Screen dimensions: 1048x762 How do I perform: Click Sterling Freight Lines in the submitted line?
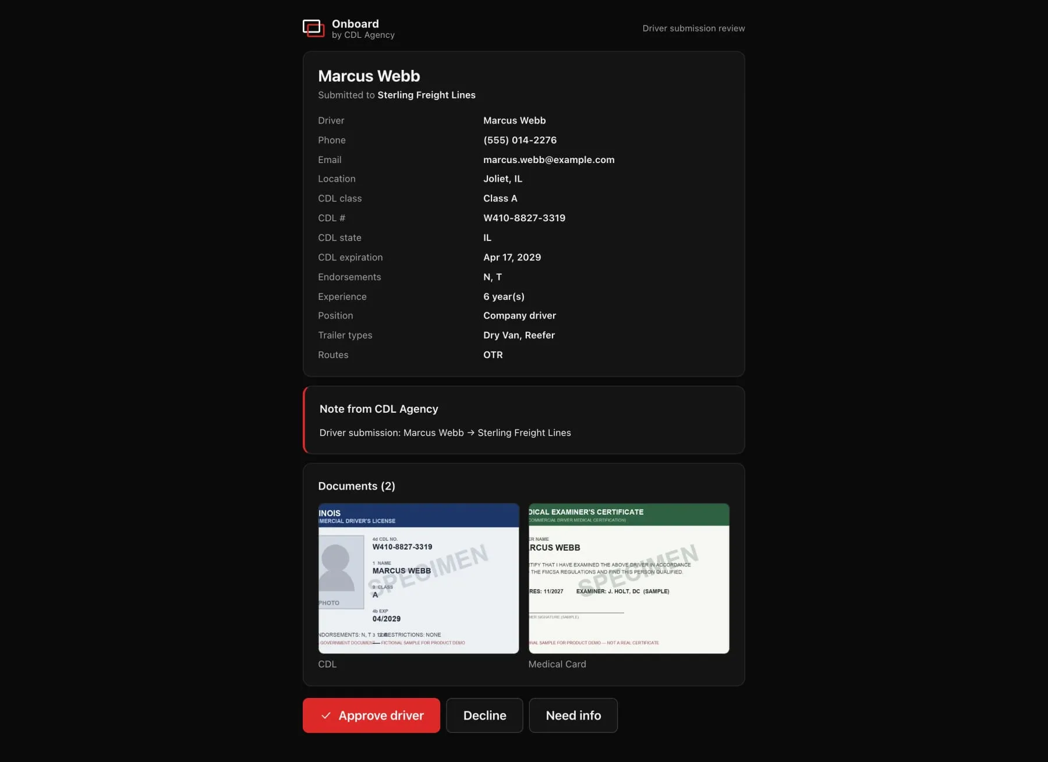click(x=427, y=95)
